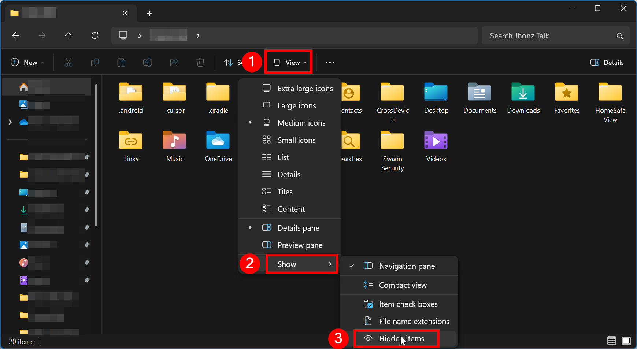Click the Details pane button at right

[607, 63]
